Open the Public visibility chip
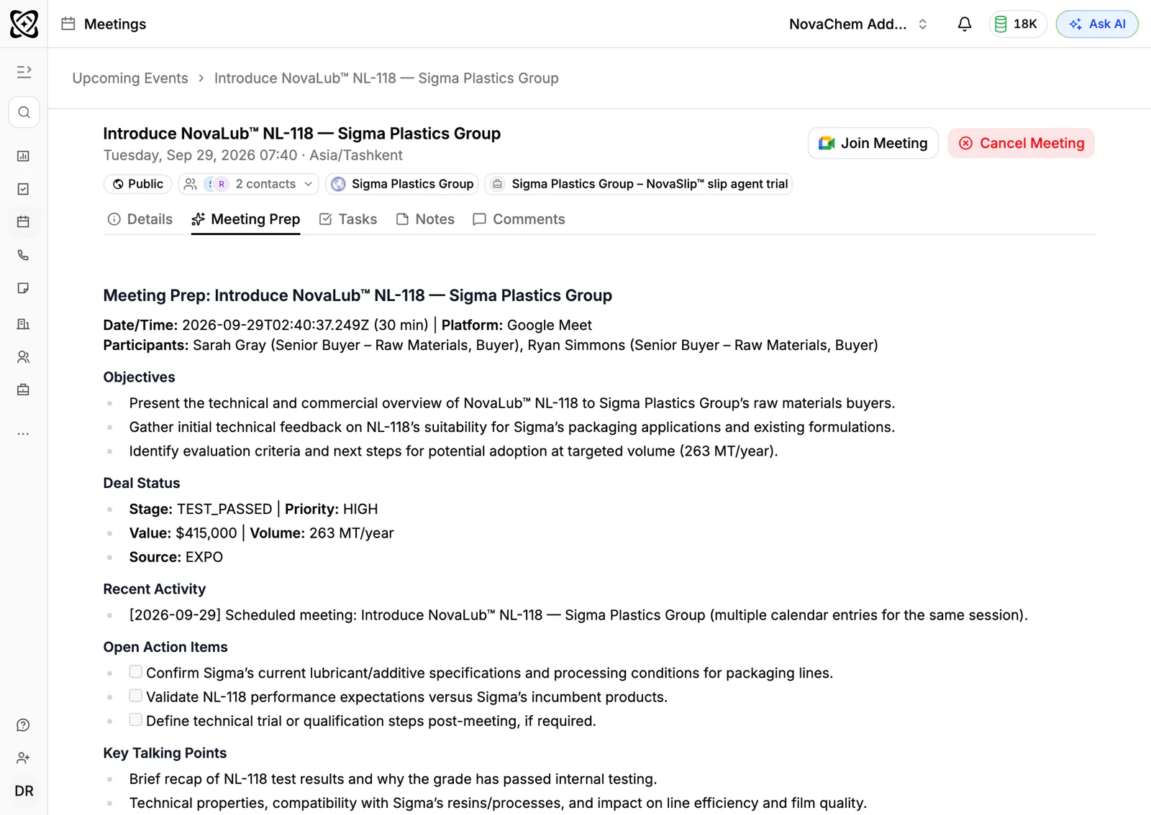 tap(138, 184)
